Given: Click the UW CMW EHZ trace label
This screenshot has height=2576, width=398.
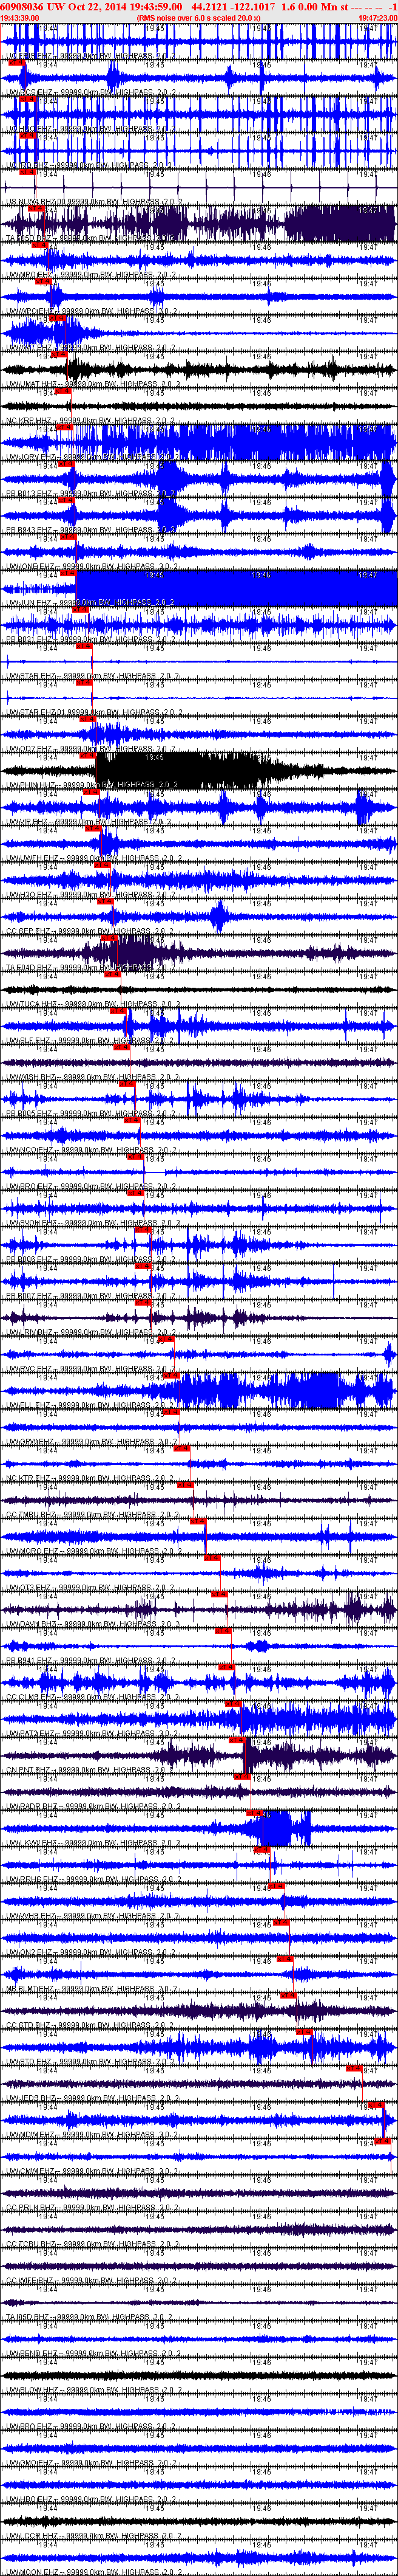Looking at the screenshot, I should pyautogui.click(x=91, y=2172).
